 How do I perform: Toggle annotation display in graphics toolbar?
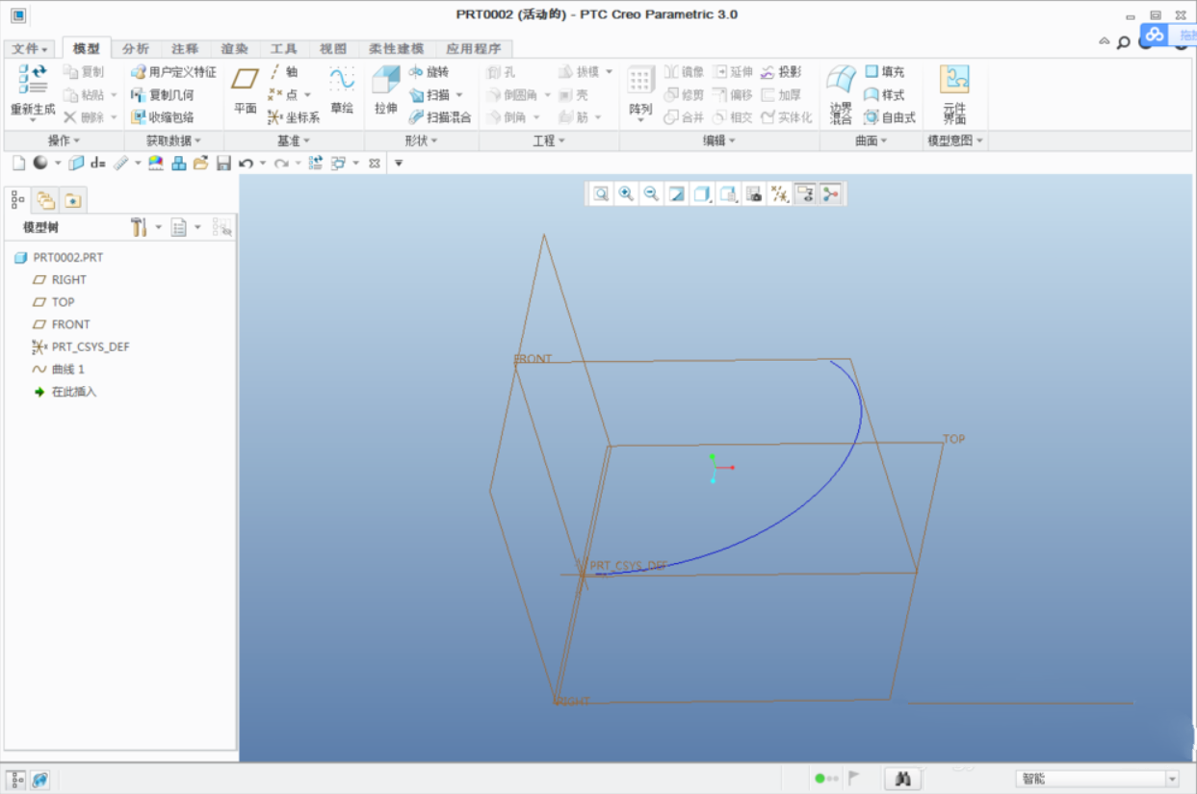click(805, 193)
